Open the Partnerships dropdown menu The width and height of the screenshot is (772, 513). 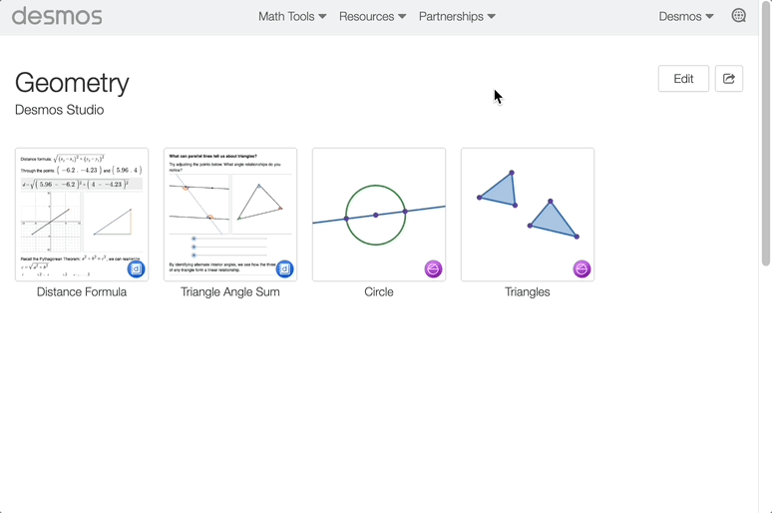457,16
